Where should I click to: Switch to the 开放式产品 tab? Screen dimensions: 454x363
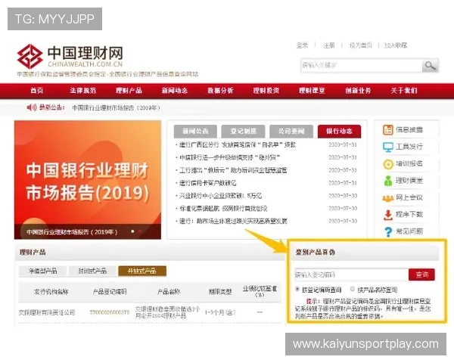[142, 271]
